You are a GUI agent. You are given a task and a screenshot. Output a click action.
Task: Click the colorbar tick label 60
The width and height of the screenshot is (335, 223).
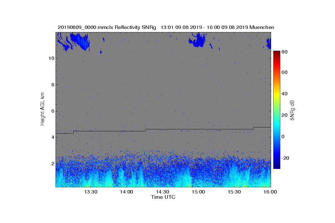(x=285, y=72)
